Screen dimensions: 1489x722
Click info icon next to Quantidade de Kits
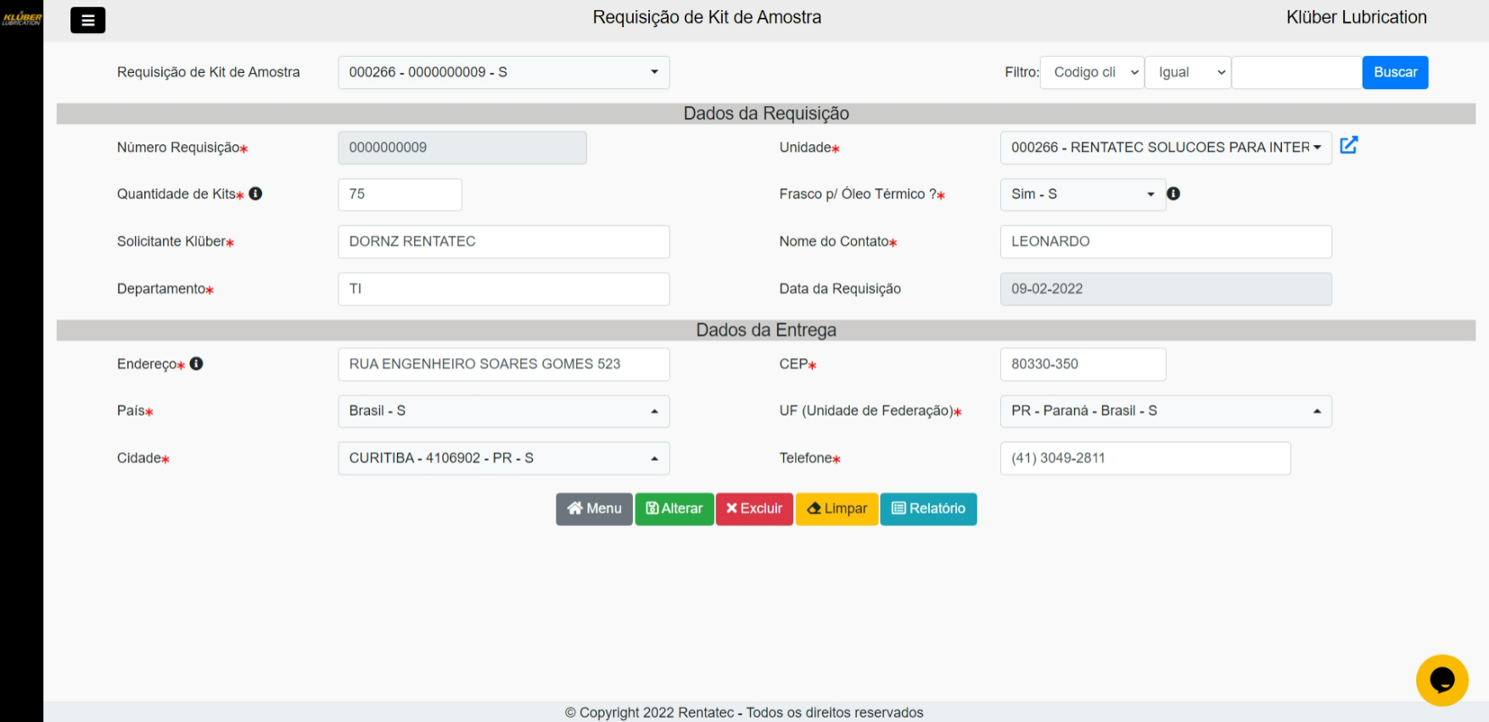[255, 193]
